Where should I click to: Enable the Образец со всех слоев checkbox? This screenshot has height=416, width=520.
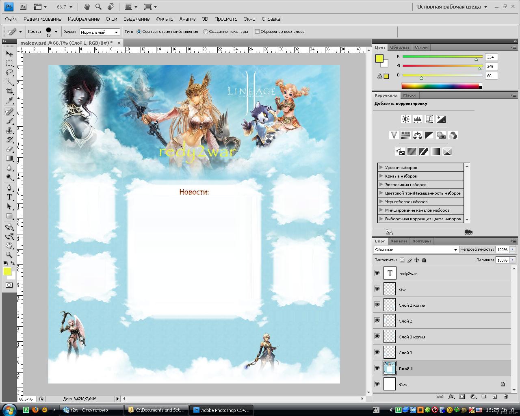point(257,32)
